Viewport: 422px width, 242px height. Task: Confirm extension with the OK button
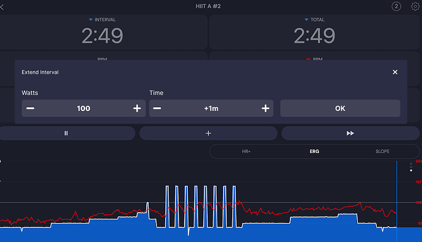tap(340, 108)
